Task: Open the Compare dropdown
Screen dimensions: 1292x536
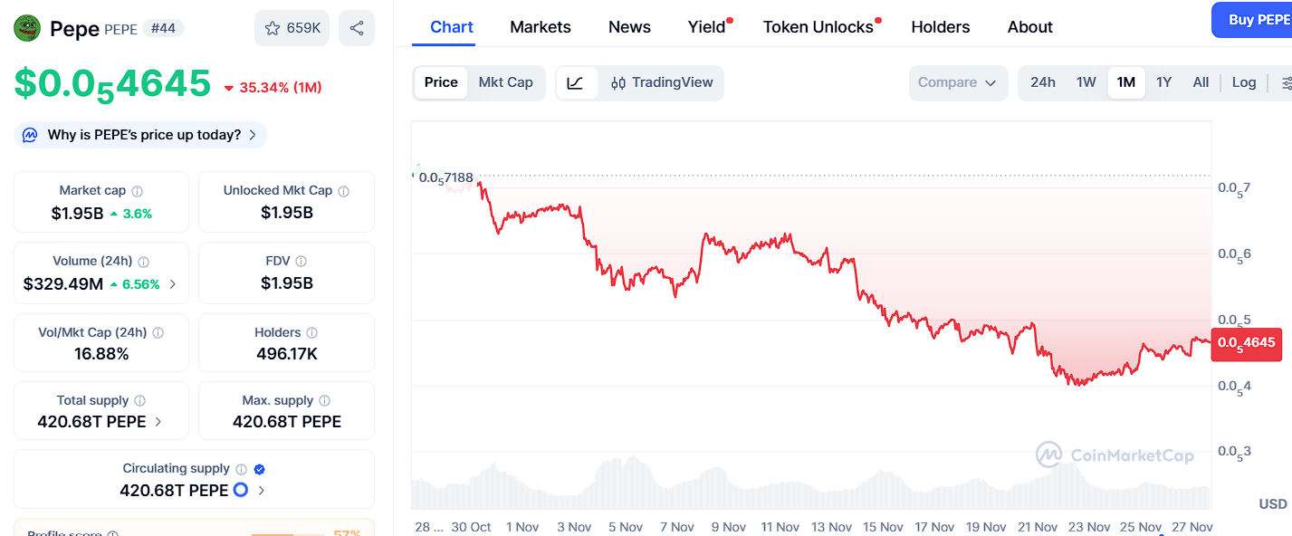Action: pyautogui.click(x=957, y=82)
